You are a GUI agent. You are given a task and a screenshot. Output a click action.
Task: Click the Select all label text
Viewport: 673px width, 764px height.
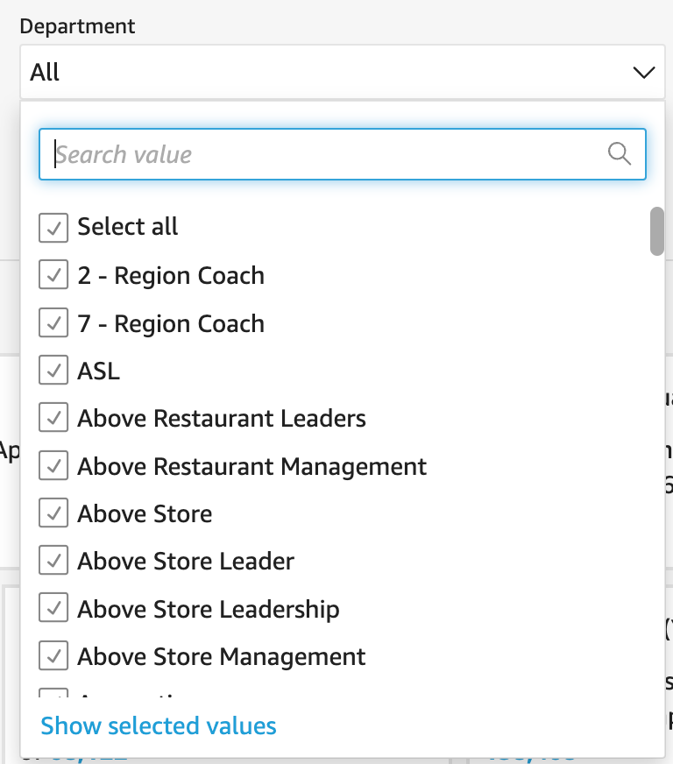(x=128, y=228)
